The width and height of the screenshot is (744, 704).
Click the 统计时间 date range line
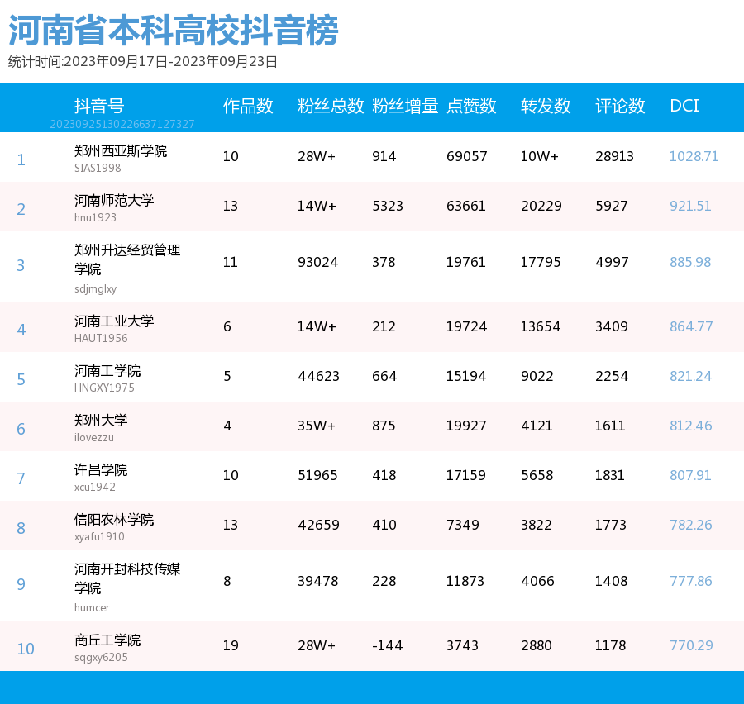tap(143, 62)
